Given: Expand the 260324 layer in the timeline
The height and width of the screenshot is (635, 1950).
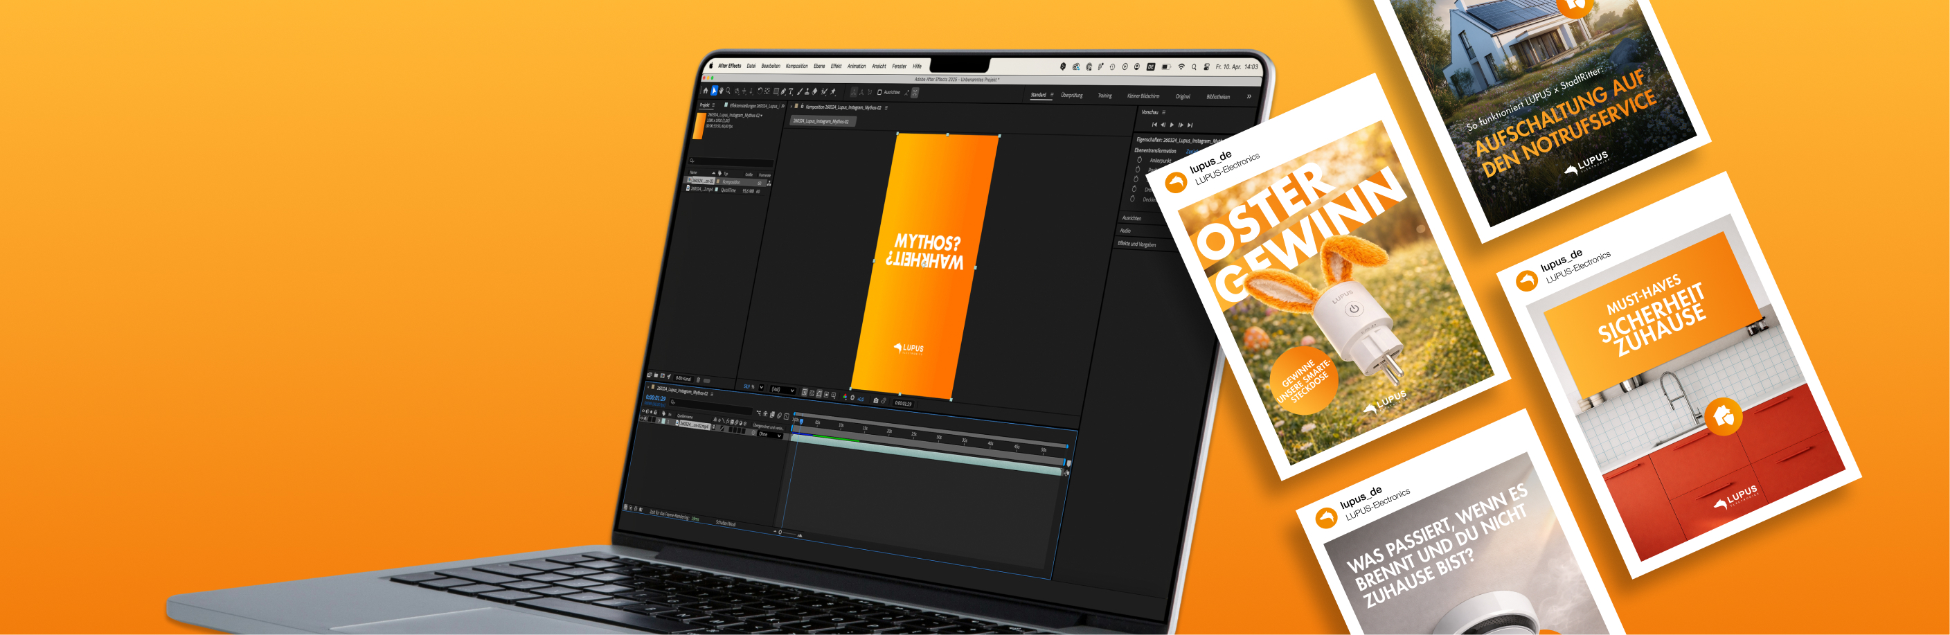Looking at the screenshot, I should point(659,420).
